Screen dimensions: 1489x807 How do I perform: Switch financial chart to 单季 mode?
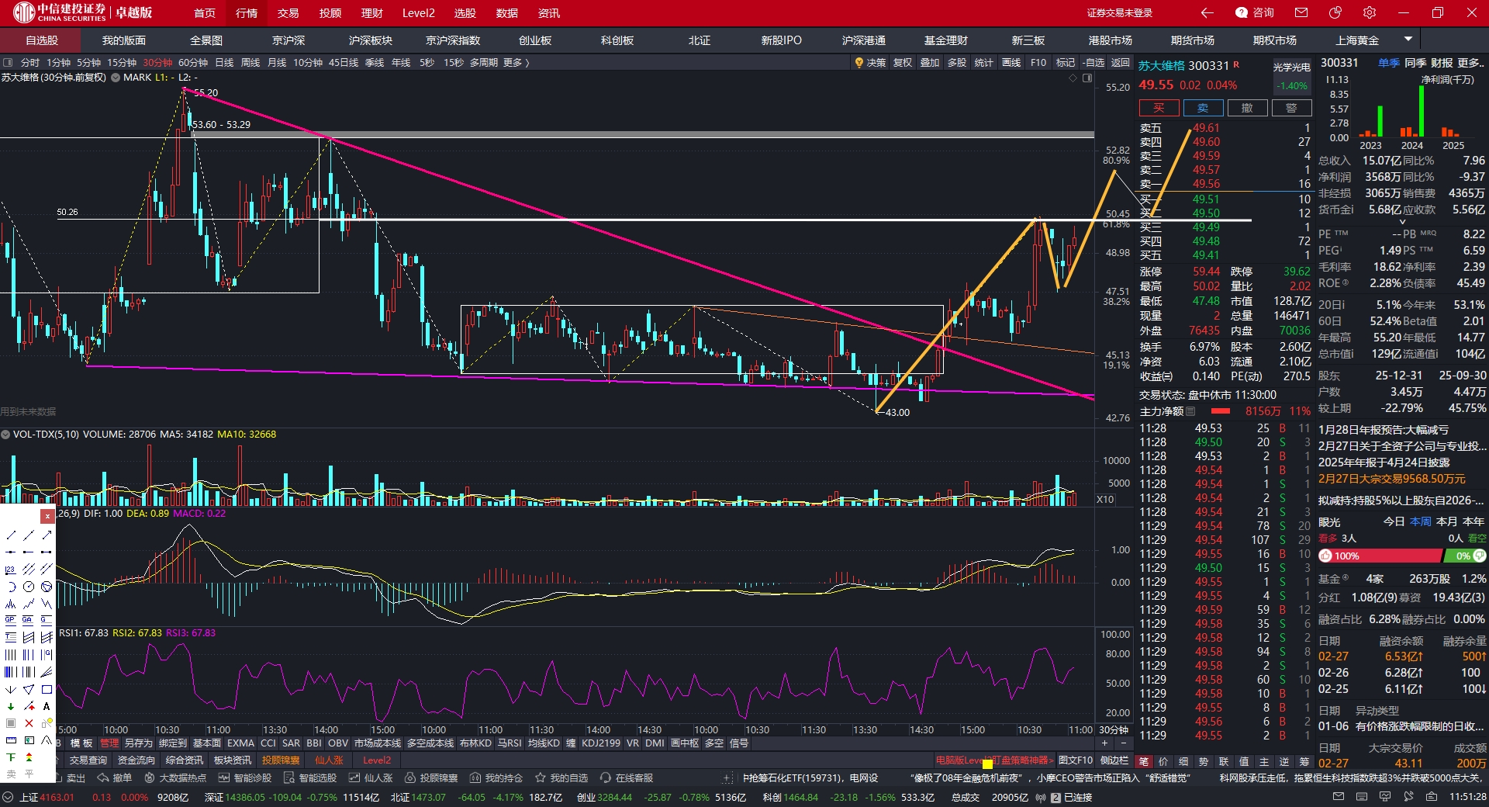pos(1389,63)
